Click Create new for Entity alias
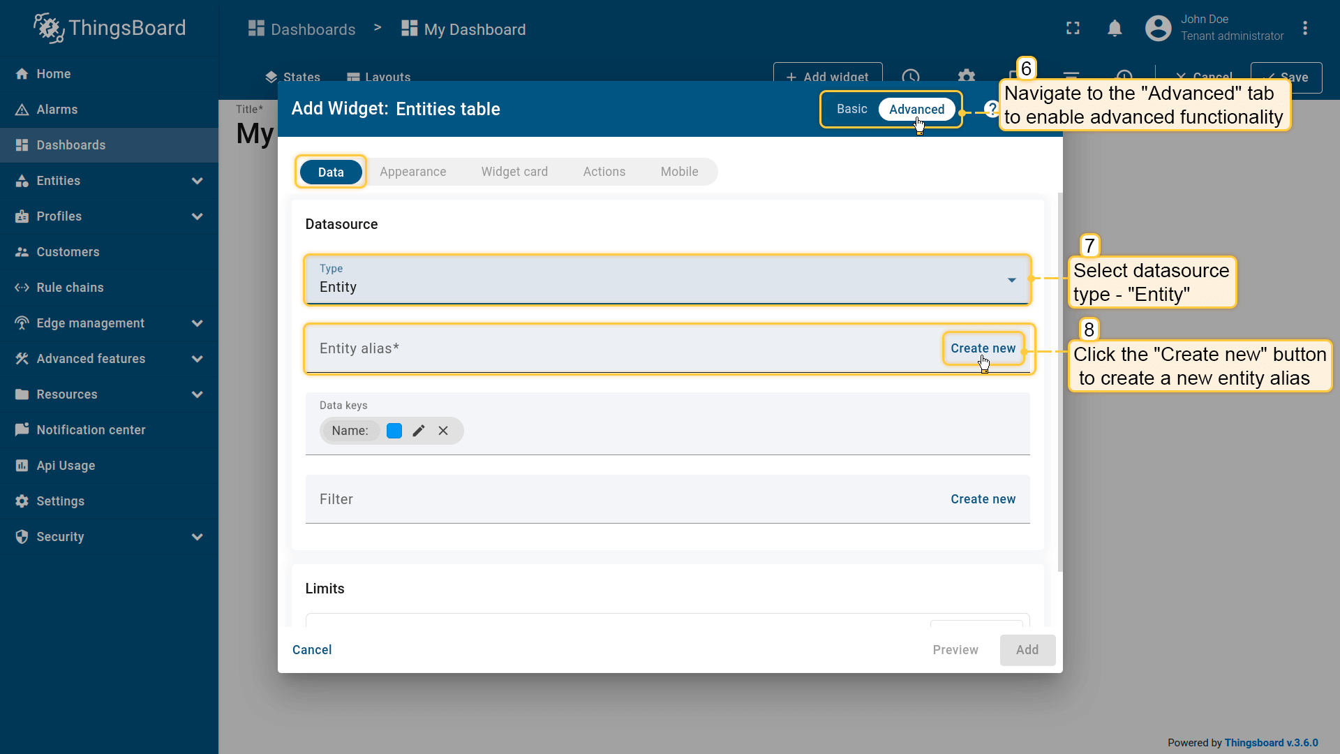The width and height of the screenshot is (1340, 754). (983, 348)
